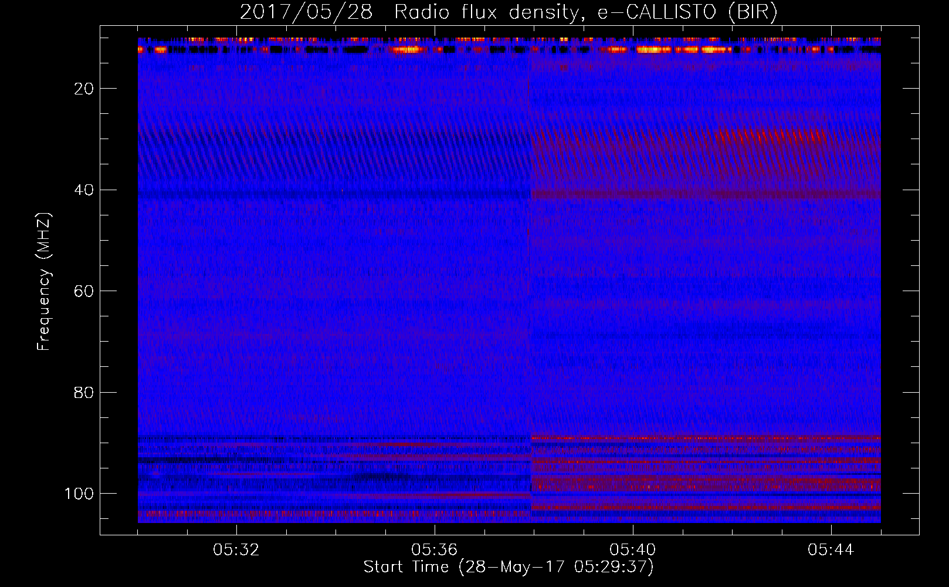Click the 05:40 time tick label
Image resolution: width=949 pixels, height=587 pixels.
(633, 550)
